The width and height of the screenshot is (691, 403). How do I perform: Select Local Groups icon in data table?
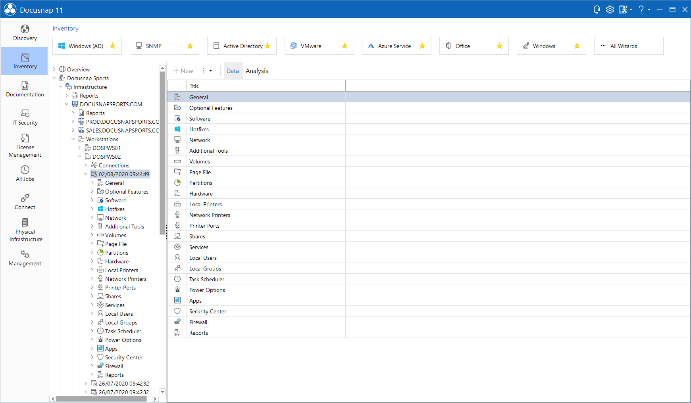(177, 269)
